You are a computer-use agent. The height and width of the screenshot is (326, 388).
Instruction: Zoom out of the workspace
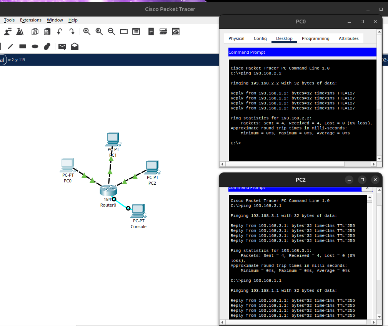tap(112, 31)
